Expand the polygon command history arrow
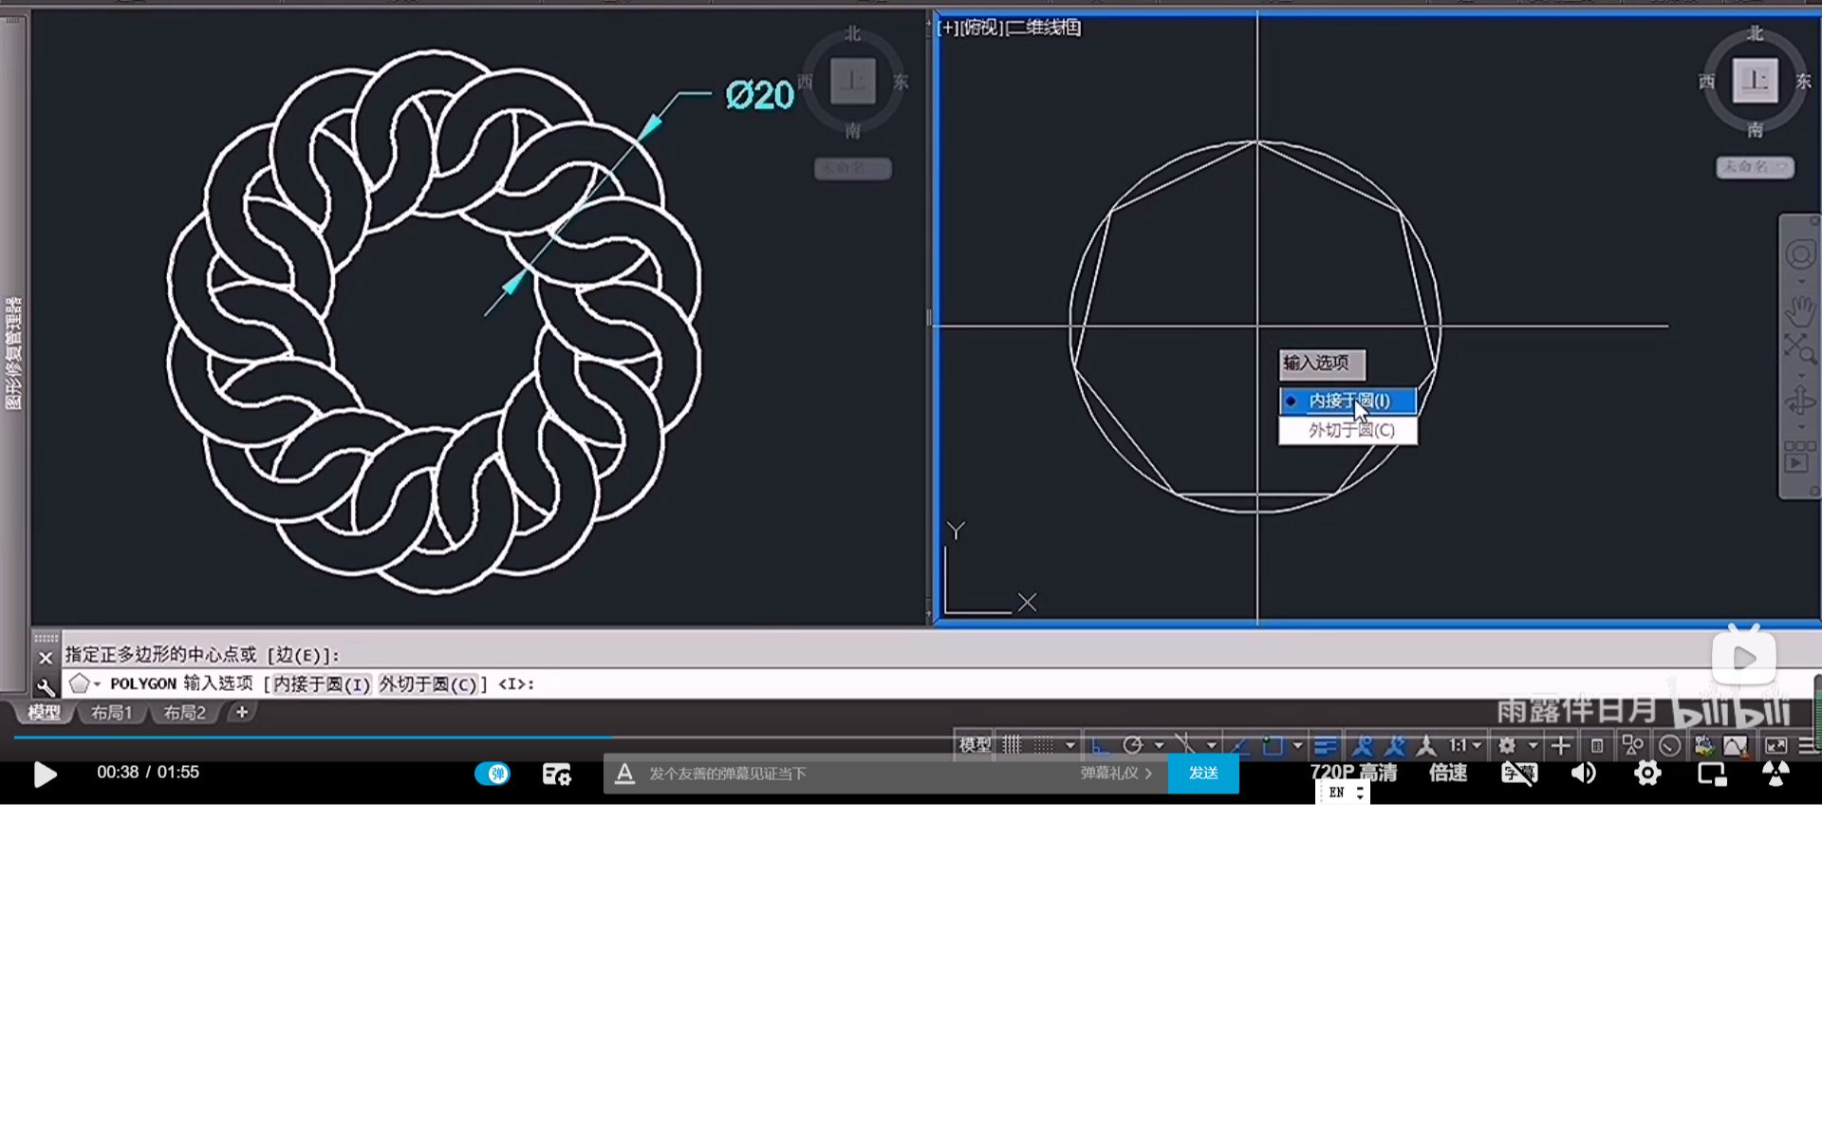Screen dimensions: 1822x1139 coord(97,684)
